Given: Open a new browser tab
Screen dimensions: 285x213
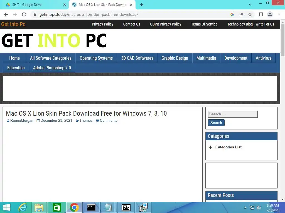Looking at the screenshot, I should (x=142, y=5).
